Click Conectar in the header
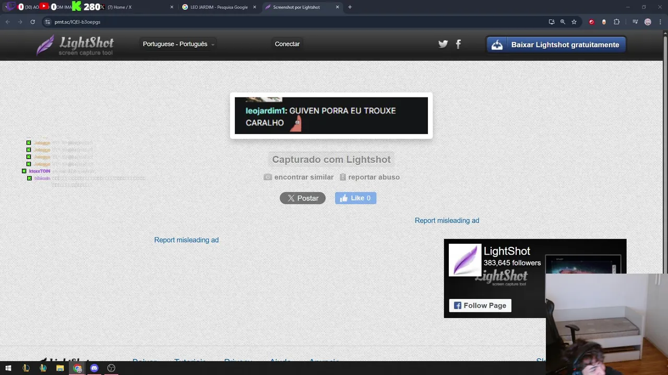Screen dimensions: 668x375 (x=287, y=44)
